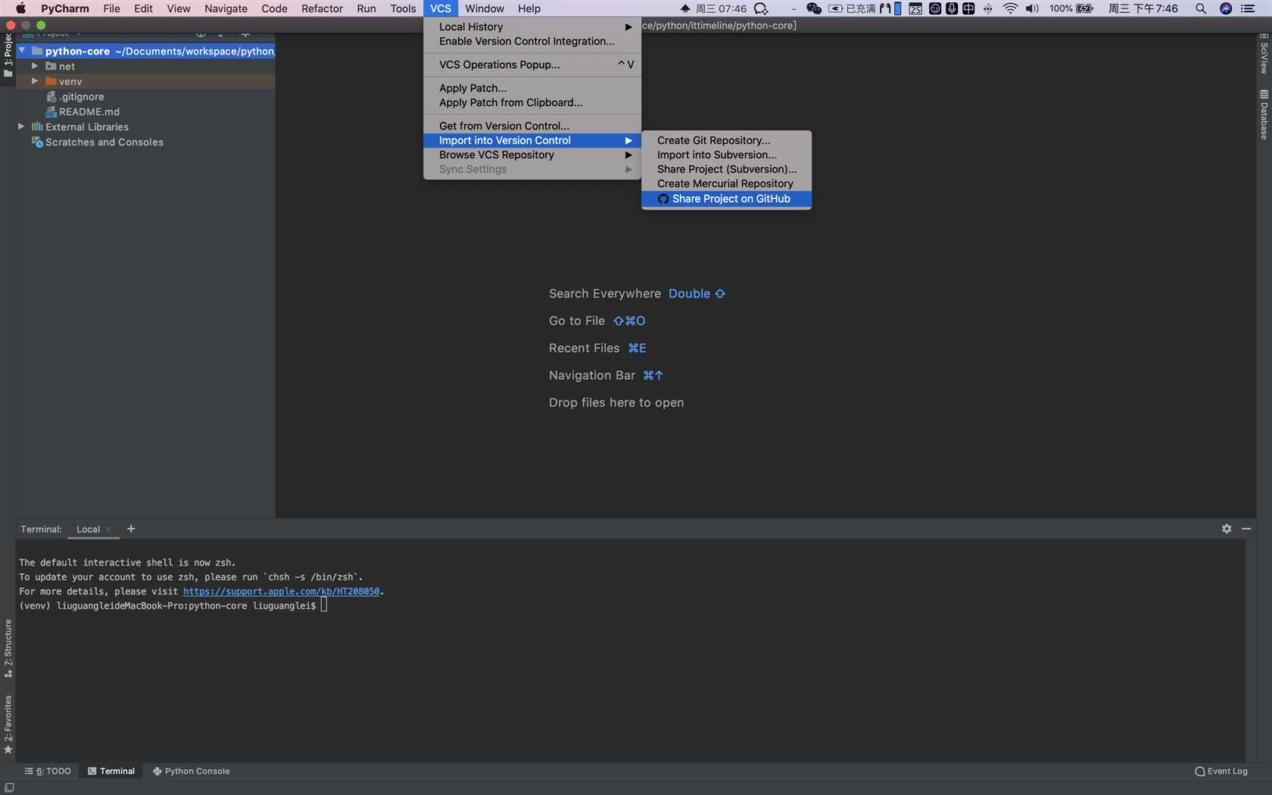Collapse the python-core project root
Viewport: 1272px width, 795px height.
(x=22, y=51)
